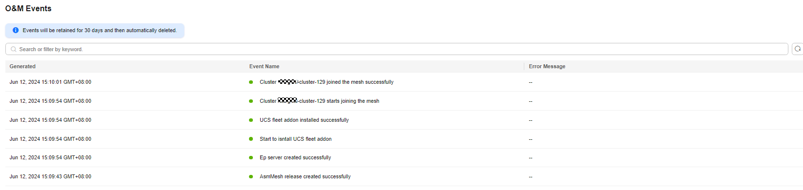Click green dot beside UCS fleet addon installed
Image resolution: width=803 pixels, height=190 pixels.
251,120
